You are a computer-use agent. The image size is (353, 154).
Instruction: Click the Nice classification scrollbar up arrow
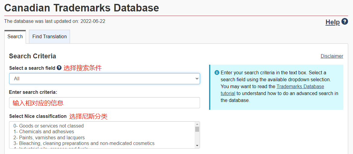[x=197, y=124]
